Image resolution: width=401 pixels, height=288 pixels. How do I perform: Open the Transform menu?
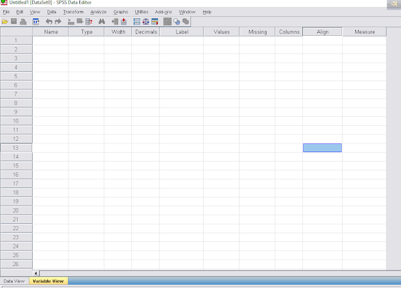pyautogui.click(x=74, y=12)
